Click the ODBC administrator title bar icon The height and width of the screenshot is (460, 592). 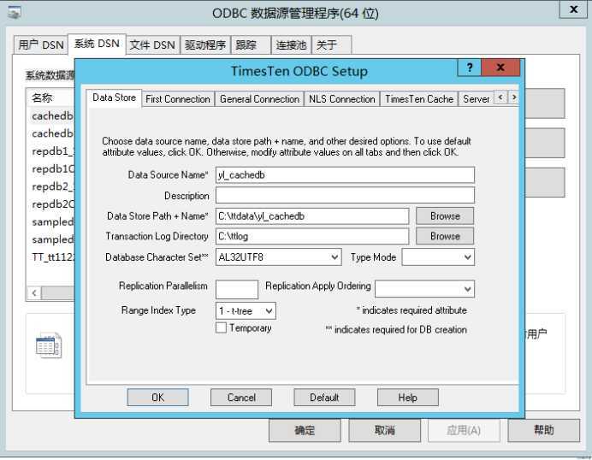15,13
